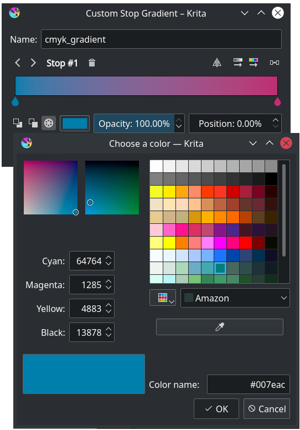Adjust the Magenta stepper arrows
Viewport: 300px width, 430px height.
[x=109, y=285]
